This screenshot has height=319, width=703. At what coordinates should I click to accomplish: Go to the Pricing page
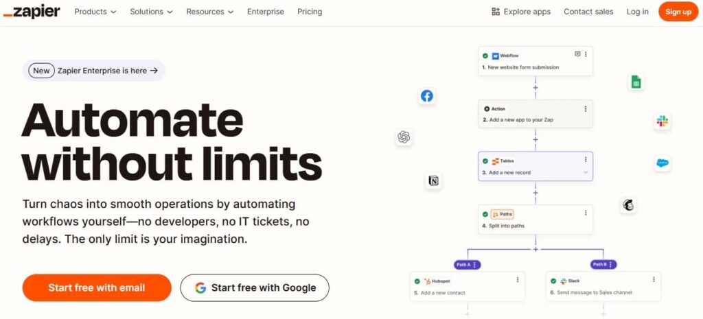pyautogui.click(x=310, y=12)
